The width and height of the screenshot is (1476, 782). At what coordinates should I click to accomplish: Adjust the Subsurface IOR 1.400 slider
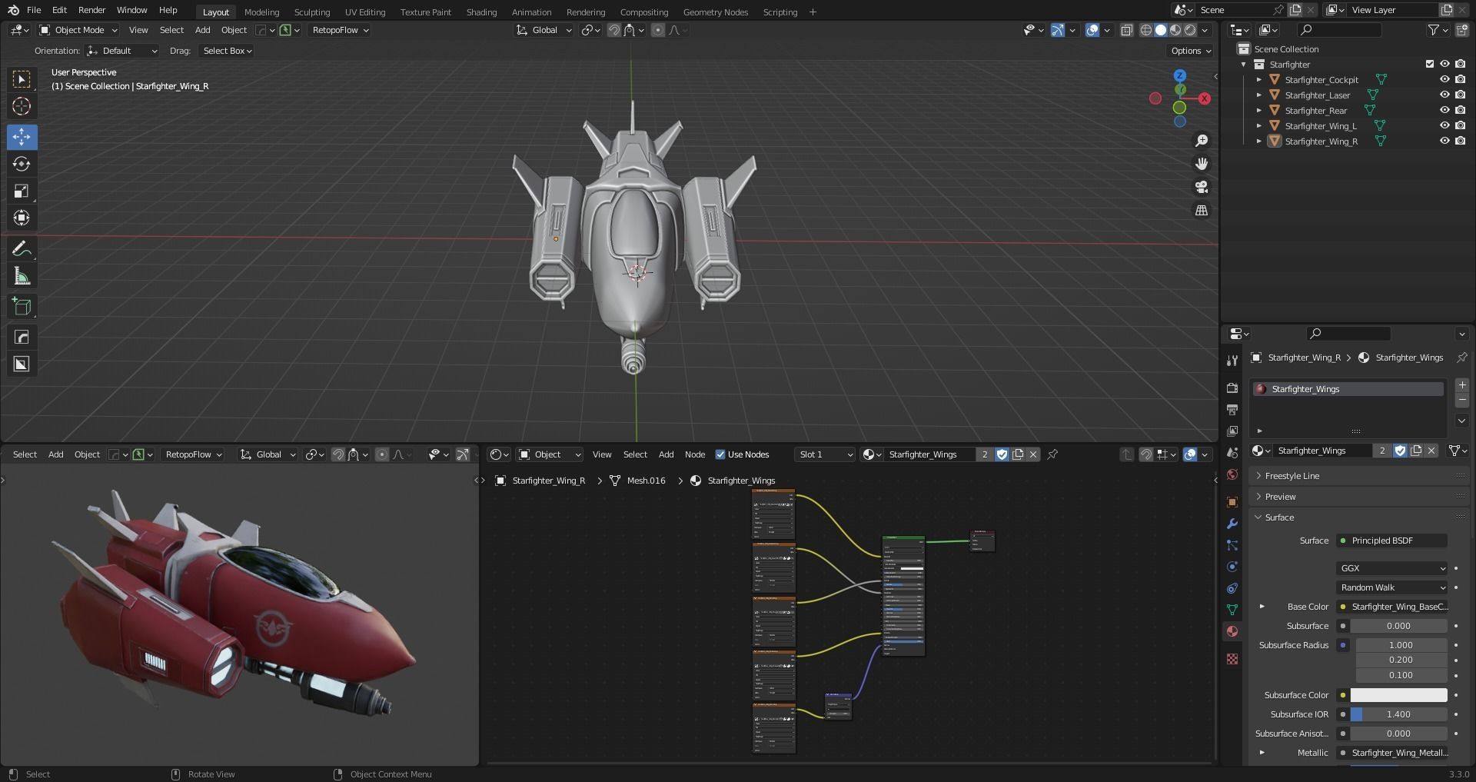pyautogui.click(x=1398, y=714)
